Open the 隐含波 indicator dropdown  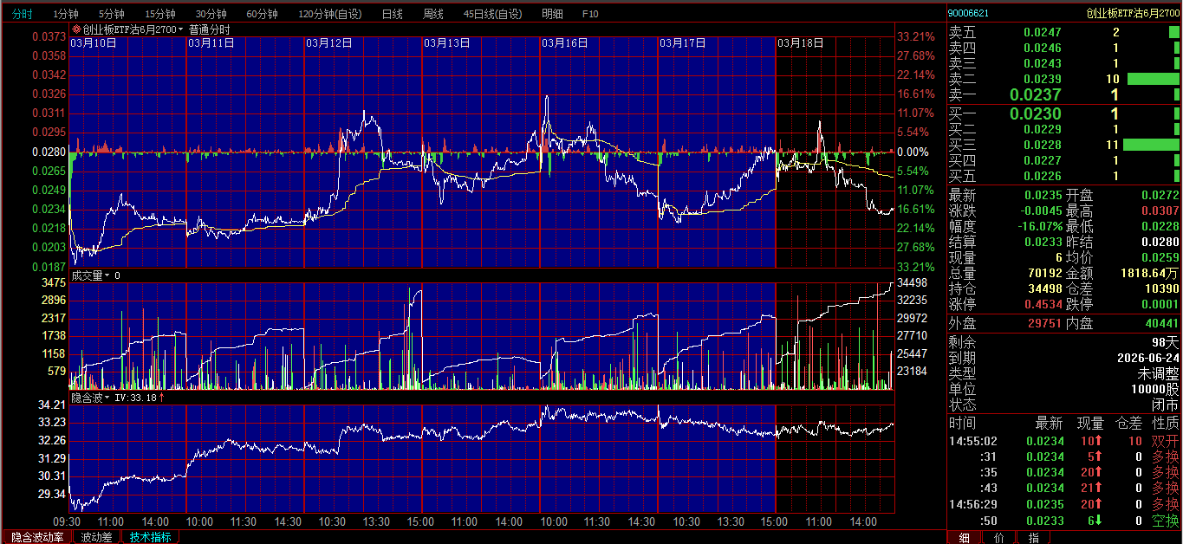click(x=90, y=398)
